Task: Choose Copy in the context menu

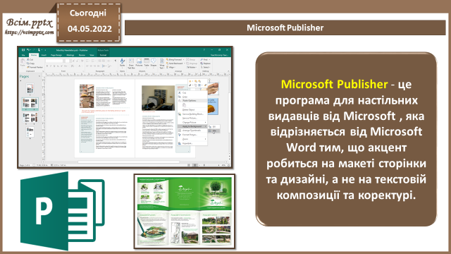Action: pyautogui.click(x=192, y=97)
